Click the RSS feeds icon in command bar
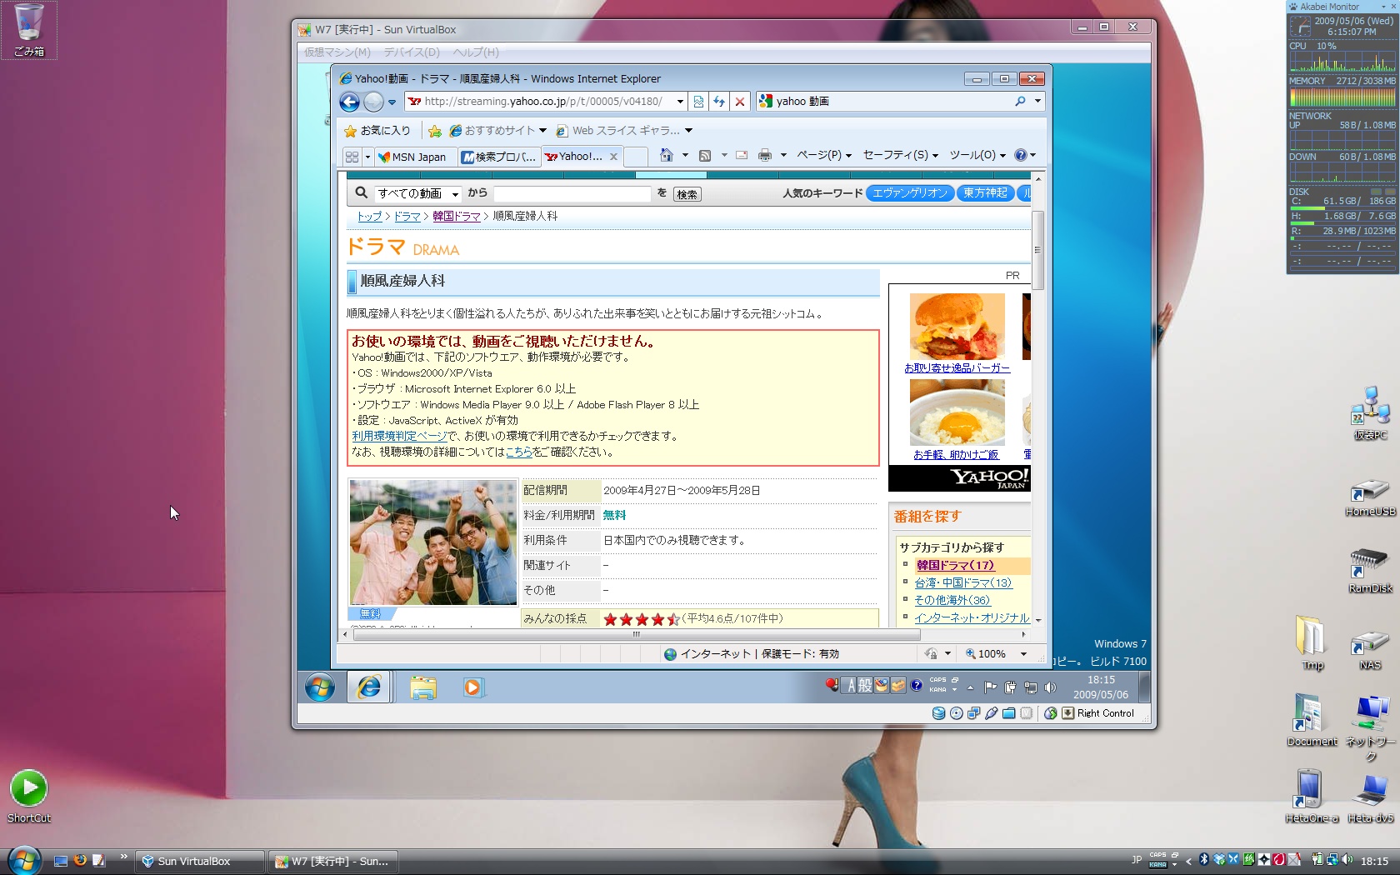1400x875 pixels. [x=705, y=155]
